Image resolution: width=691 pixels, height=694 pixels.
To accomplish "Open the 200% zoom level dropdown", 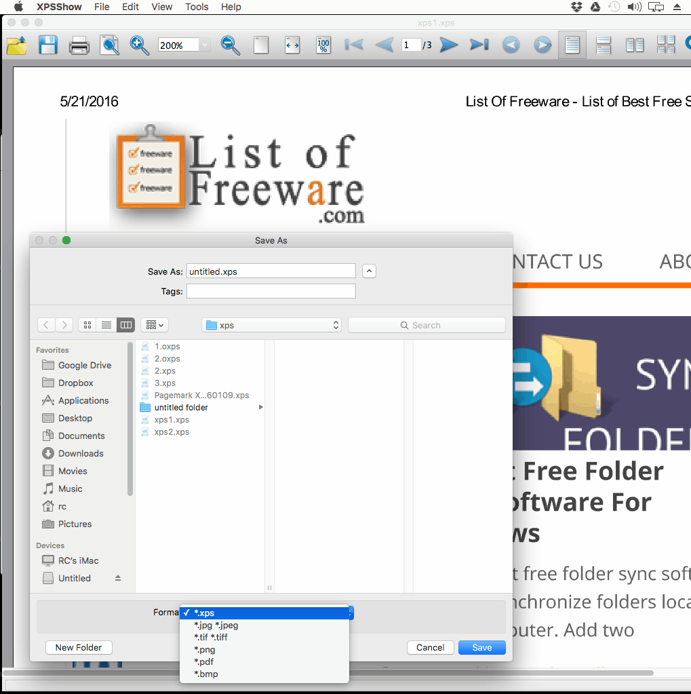I will (204, 45).
